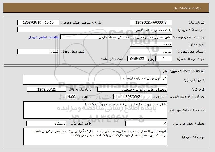The width and height of the screenshot is (215, 152).
Task: Select the label گروه کالا
Action: tap(198, 90)
